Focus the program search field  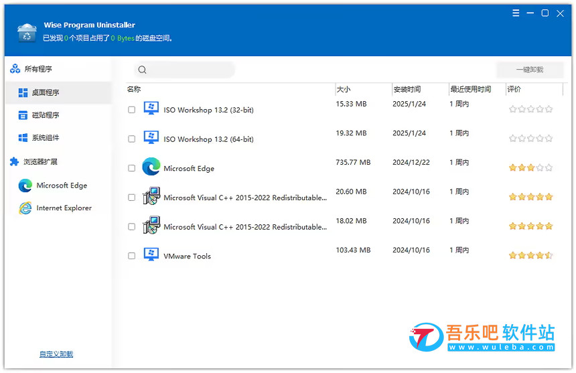pos(184,70)
